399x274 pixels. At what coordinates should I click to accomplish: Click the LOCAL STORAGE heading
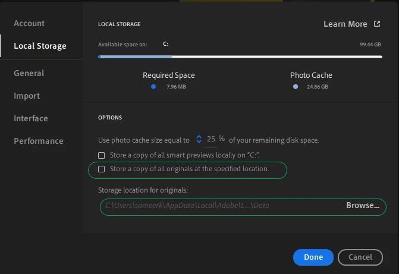point(120,24)
